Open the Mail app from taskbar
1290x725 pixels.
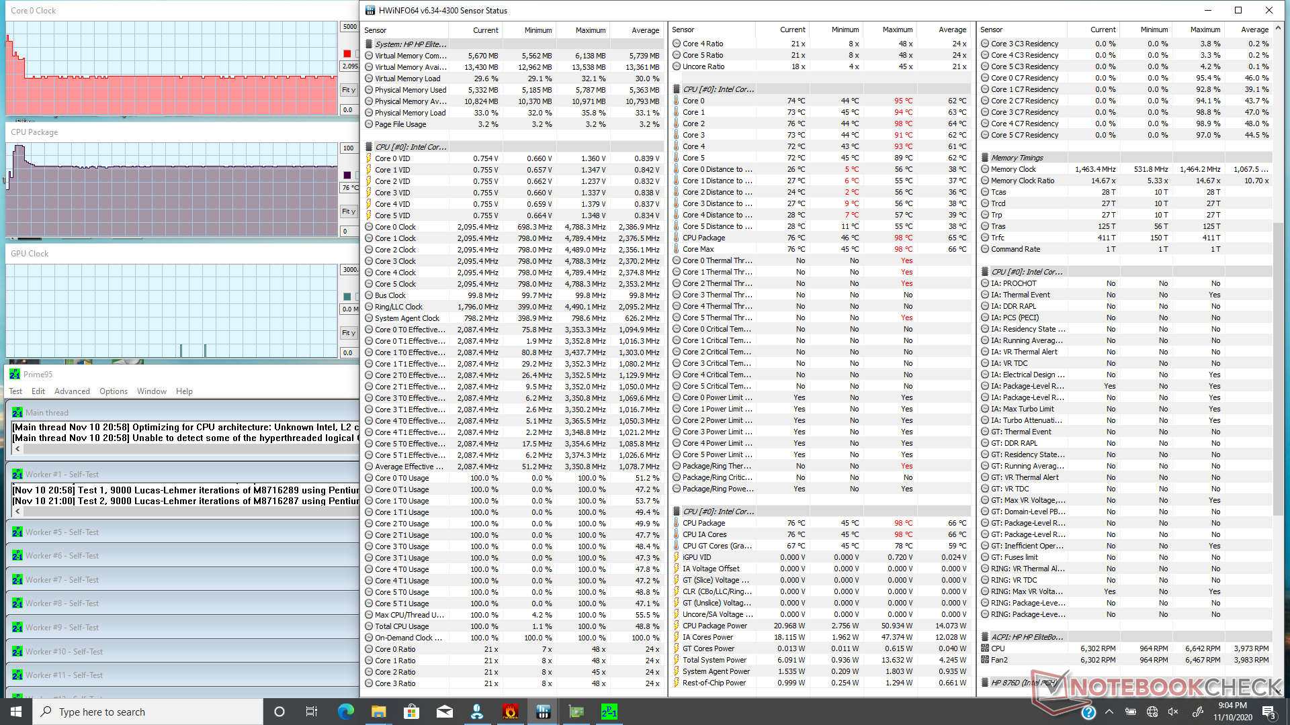point(444,712)
